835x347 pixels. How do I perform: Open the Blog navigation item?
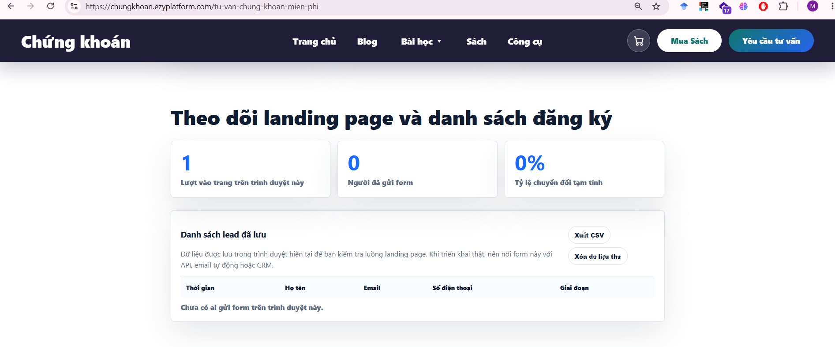[x=367, y=41]
